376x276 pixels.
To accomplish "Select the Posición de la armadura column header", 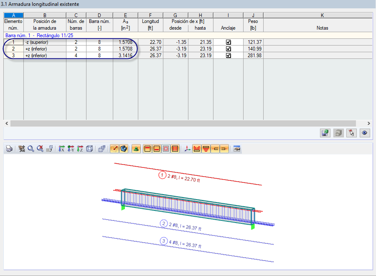I will pos(44,24).
